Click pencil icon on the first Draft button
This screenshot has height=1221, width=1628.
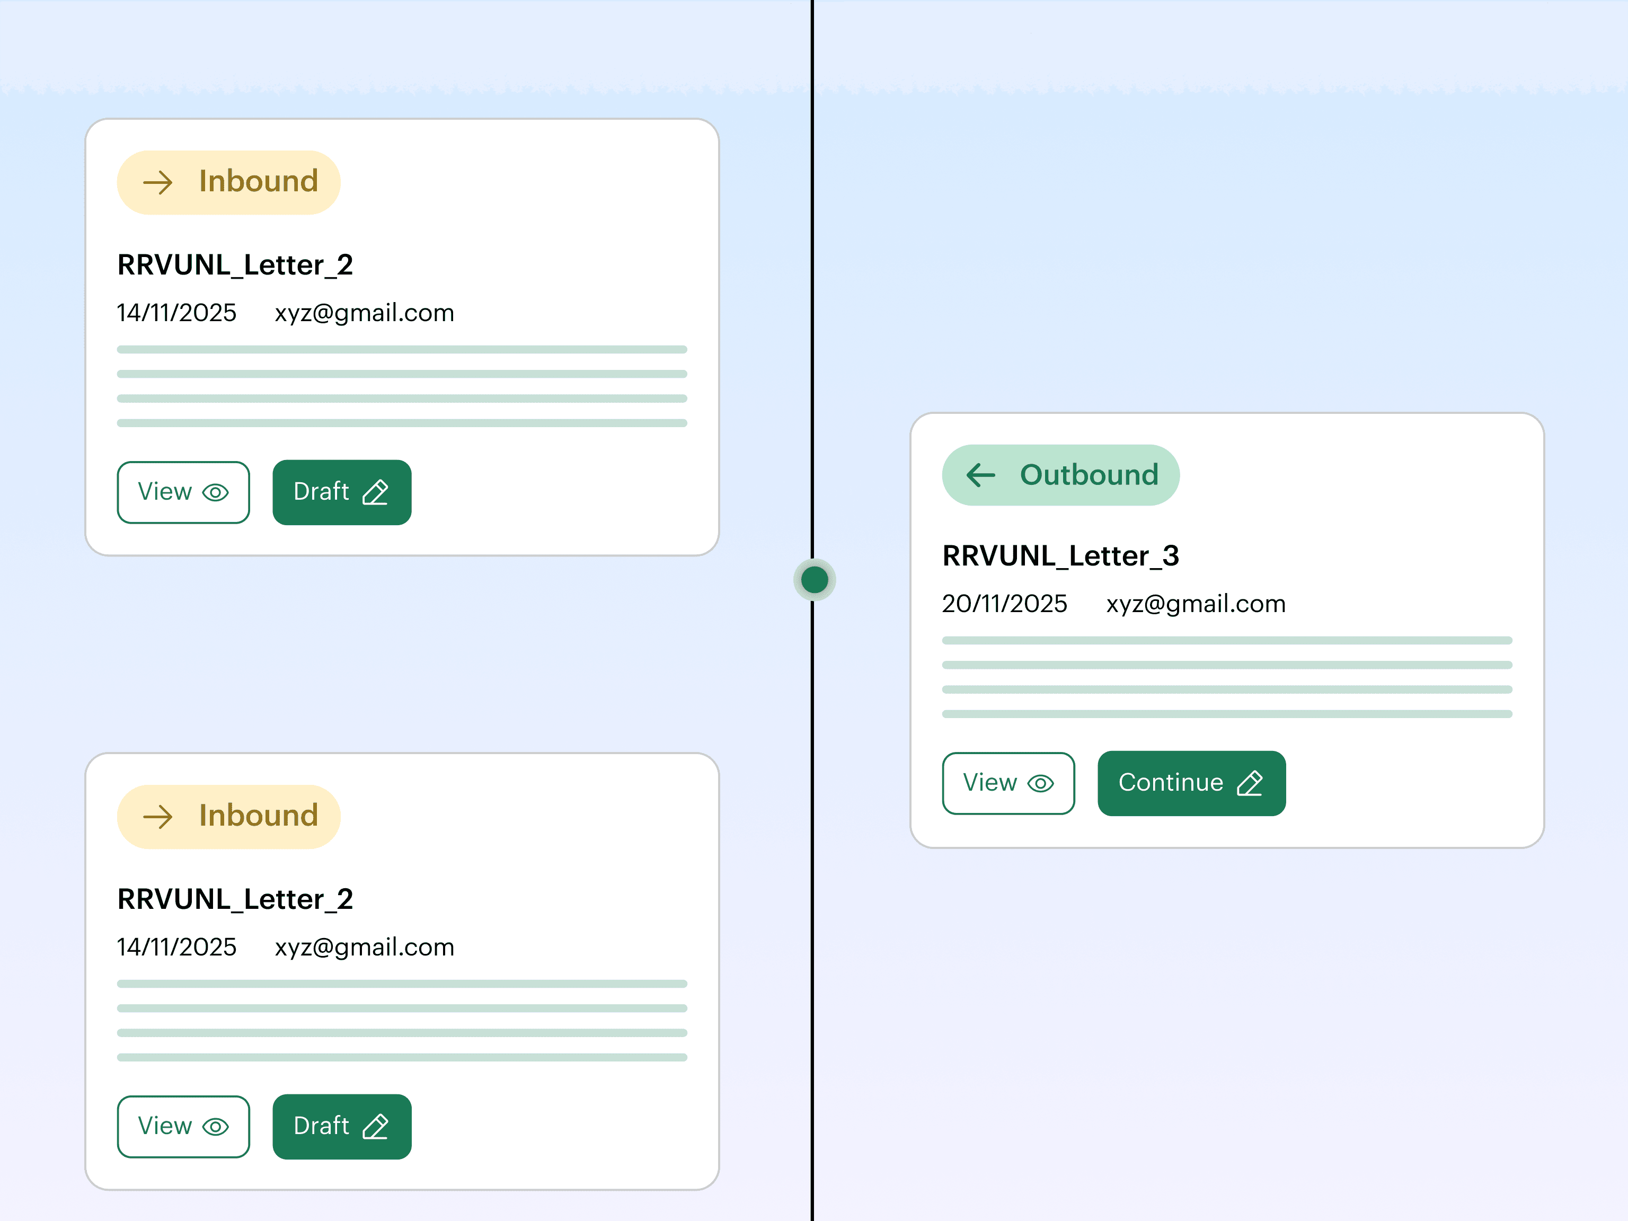[375, 492]
